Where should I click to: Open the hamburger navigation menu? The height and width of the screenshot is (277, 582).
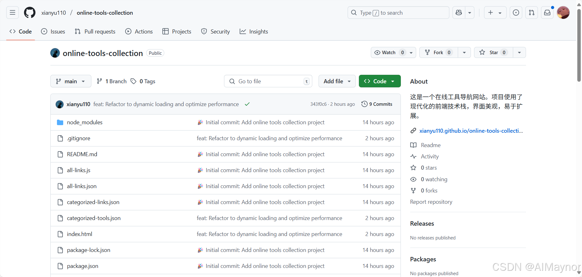pos(13,13)
